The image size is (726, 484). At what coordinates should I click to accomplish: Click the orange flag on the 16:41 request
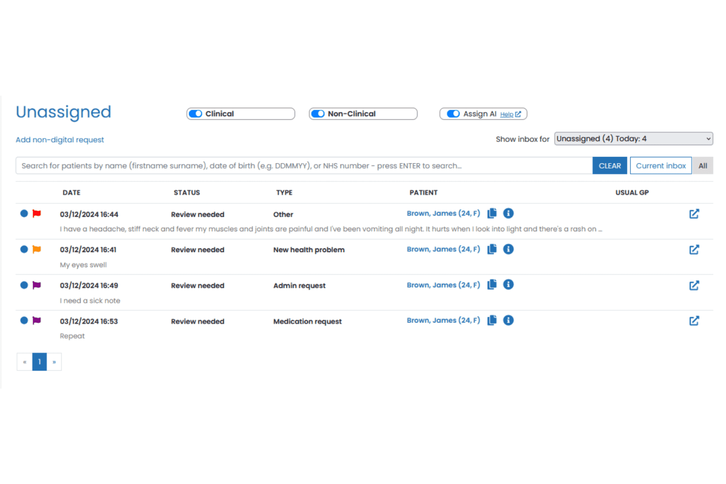[36, 249]
